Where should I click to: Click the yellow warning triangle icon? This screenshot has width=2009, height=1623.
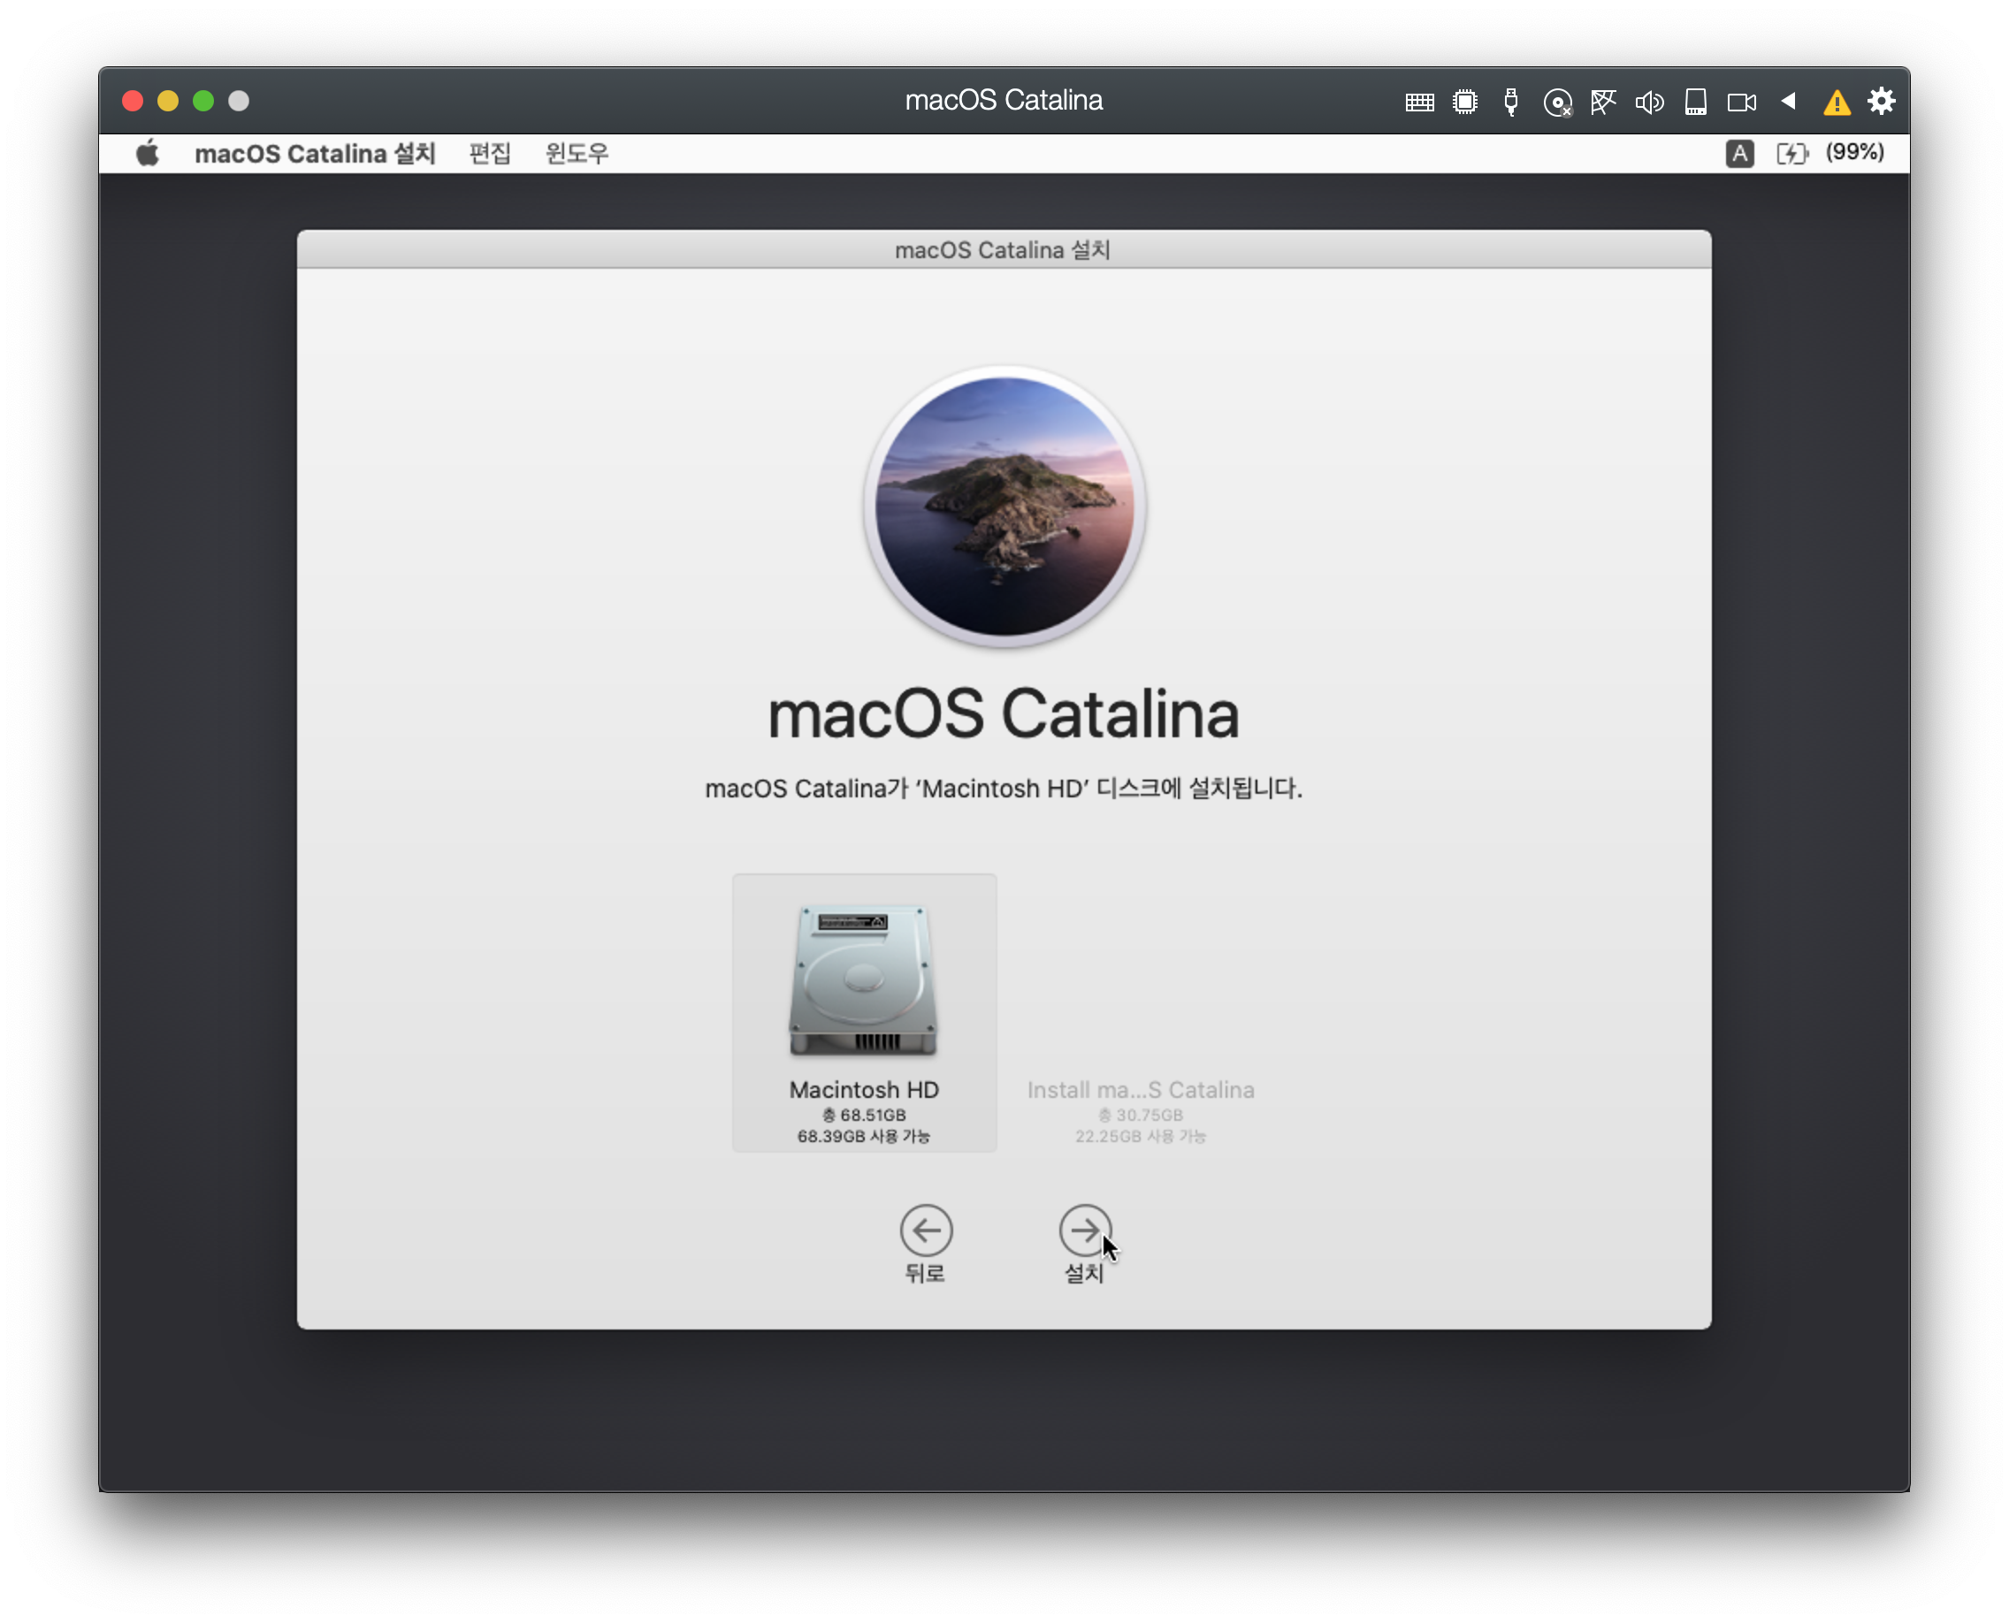click(1836, 103)
